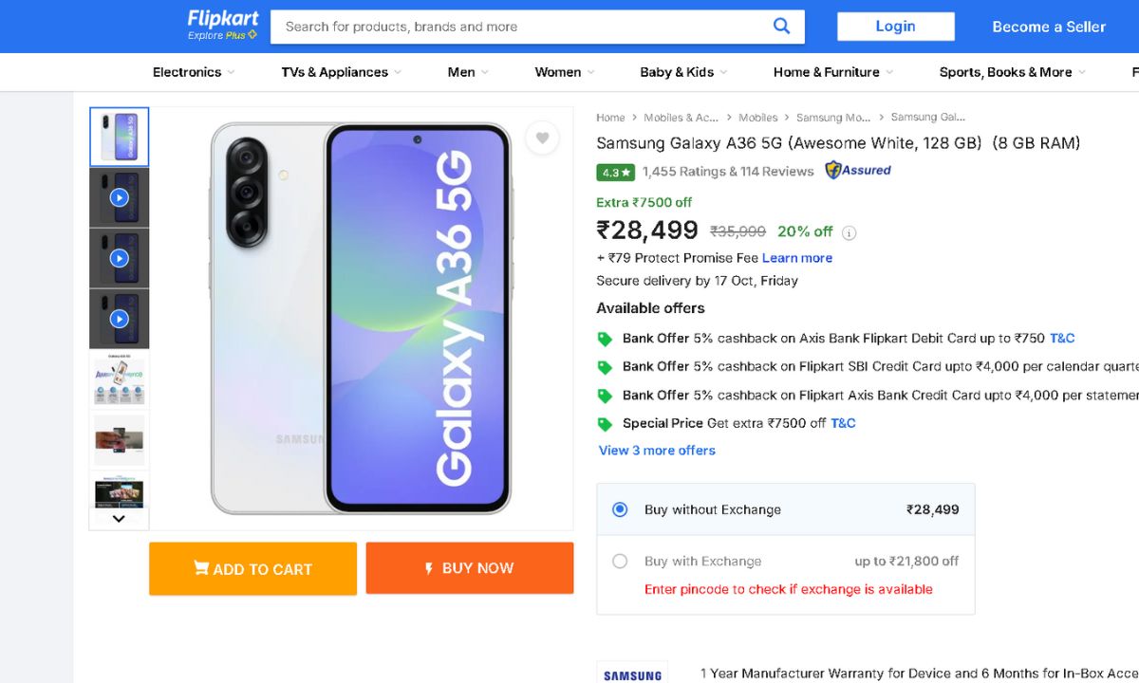Play the second product video thumbnail
Image resolution: width=1139 pixels, height=683 pixels.
click(x=119, y=258)
